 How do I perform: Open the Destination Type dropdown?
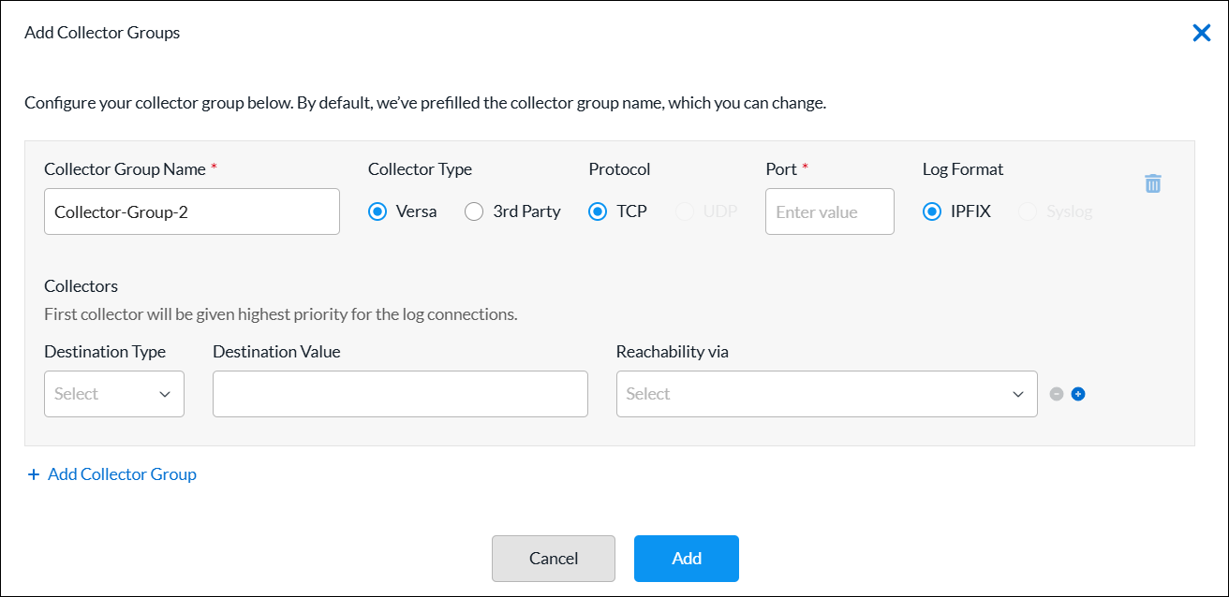(x=114, y=394)
